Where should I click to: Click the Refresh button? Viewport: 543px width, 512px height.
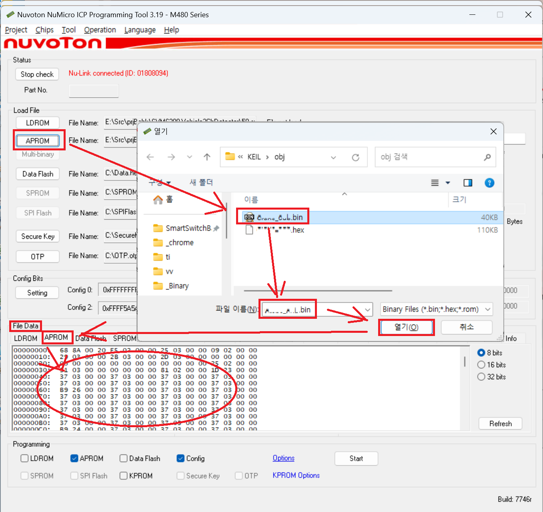pos(500,424)
